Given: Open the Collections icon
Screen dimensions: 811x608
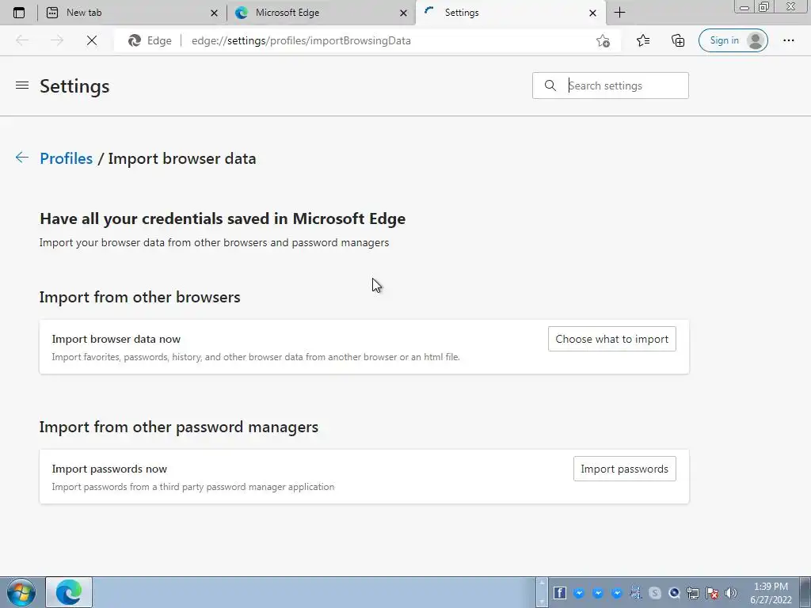Looking at the screenshot, I should pos(678,40).
